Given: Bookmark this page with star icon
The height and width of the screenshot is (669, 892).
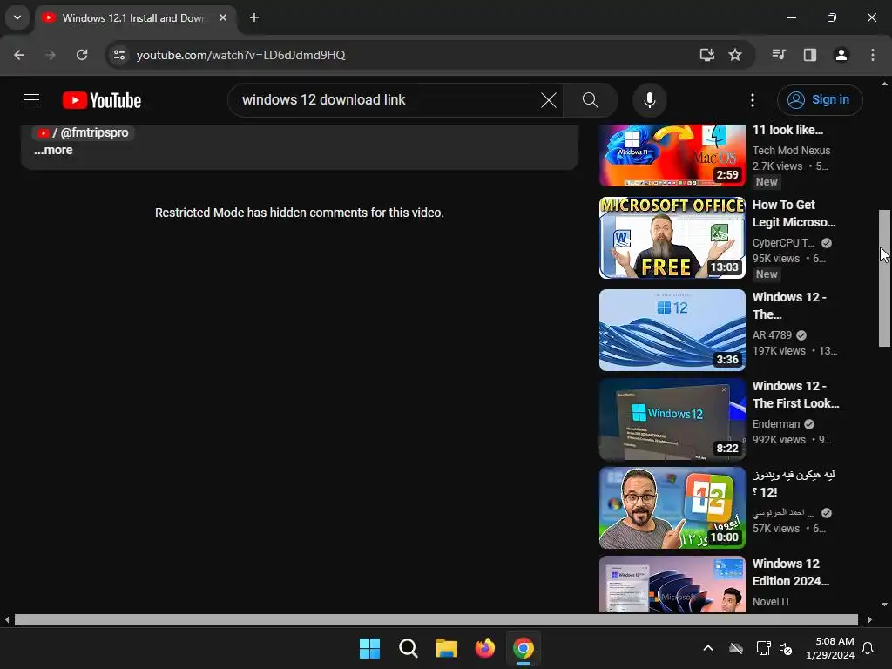Looking at the screenshot, I should (x=735, y=55).
